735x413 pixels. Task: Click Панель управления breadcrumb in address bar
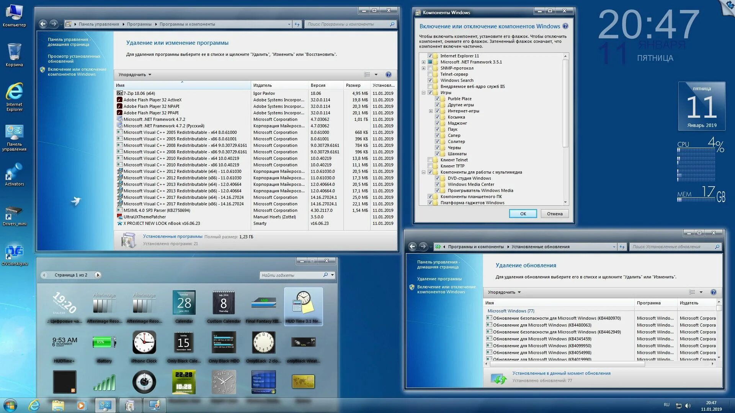coord(99,24)
